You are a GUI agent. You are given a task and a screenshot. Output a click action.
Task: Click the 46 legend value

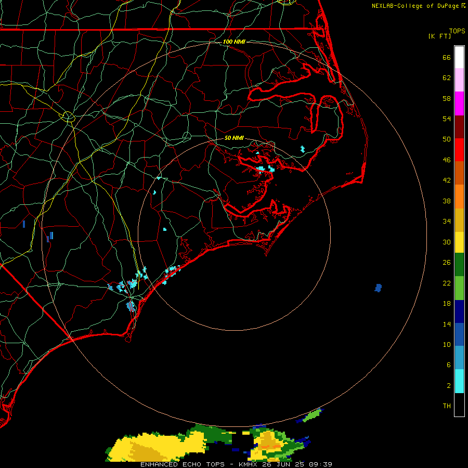pyautogui.click(x=447, y=160)
